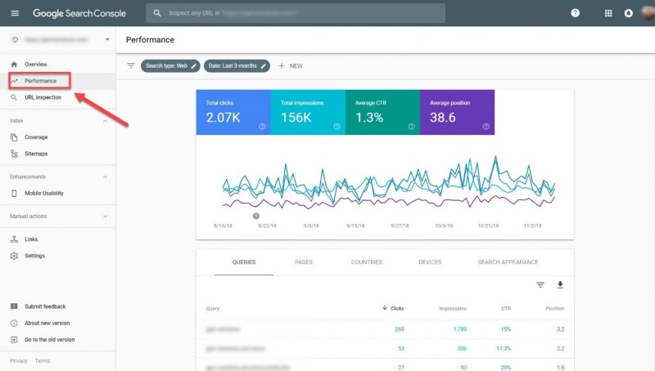
Task: Click the 3.2 position value
Action: [x=561, y=329]
